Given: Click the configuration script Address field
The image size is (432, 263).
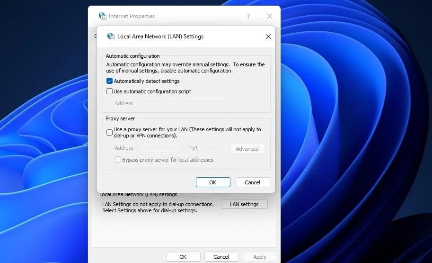Looking at the screenshot, I should (185, 103).
